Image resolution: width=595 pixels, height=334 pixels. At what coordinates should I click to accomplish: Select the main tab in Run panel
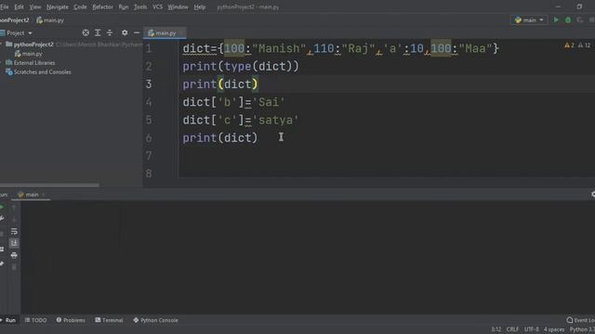click(31, 195)
